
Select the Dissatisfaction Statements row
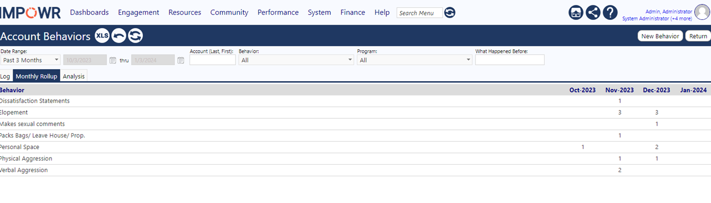pos(355,101)
